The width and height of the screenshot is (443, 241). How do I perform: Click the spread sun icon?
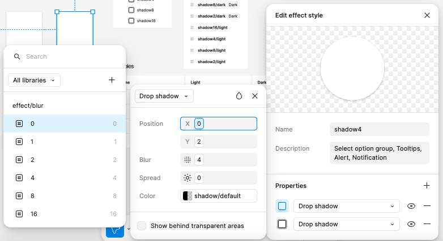click(188, 178)
